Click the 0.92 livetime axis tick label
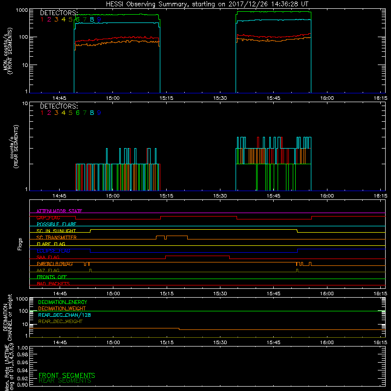Image resolution: width=391 pixels, height=391 pixels. (x=22, y=378)
